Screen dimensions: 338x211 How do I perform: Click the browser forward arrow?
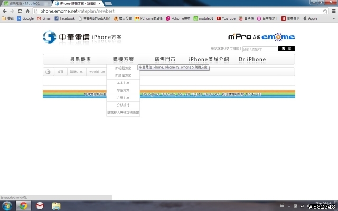pos(12,11)
